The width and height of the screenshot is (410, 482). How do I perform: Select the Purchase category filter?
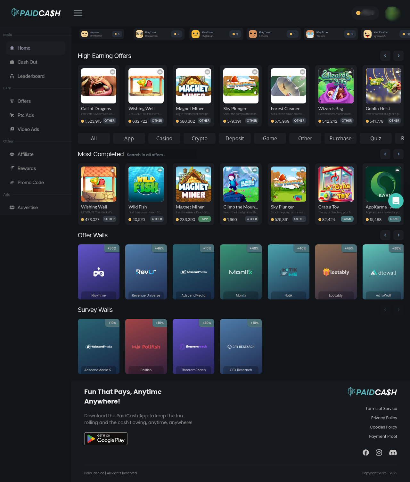coord(340,138)
